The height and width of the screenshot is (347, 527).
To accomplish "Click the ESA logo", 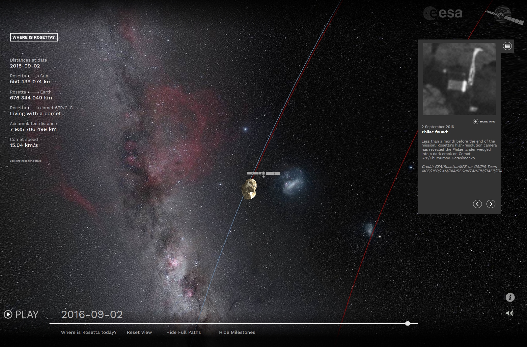I will [x=443, y=13].
